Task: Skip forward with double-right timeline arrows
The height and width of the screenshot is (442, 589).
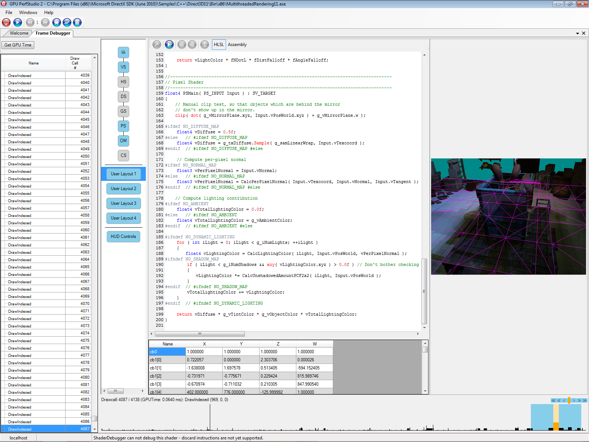Action: (x=579, y=400)
